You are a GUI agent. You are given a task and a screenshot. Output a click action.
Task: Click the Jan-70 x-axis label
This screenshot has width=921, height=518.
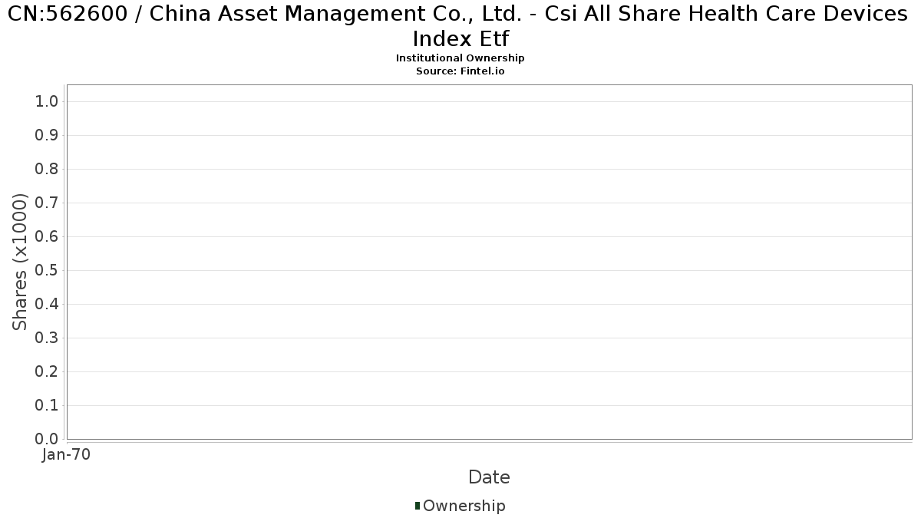pyautogui.click(x=66, y=455)
